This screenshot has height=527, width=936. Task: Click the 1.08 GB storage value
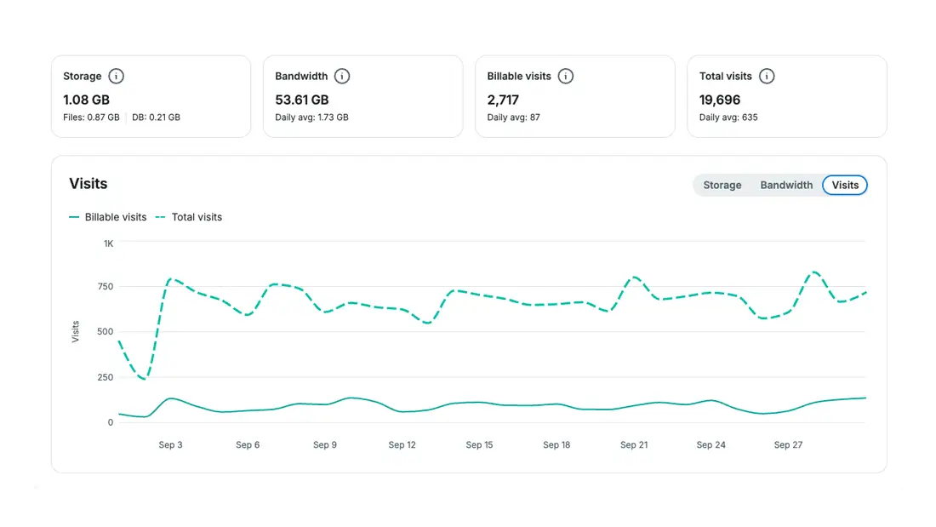(87, 100)
